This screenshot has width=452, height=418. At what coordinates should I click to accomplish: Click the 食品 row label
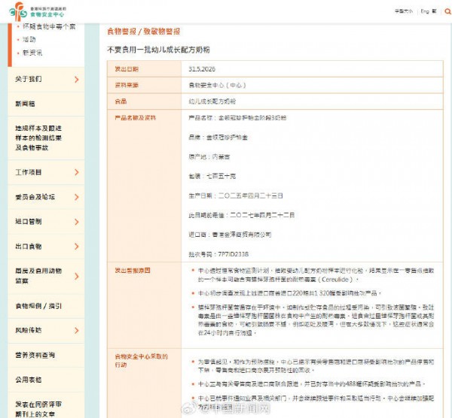pyautogui.click(x=121, y=101)
